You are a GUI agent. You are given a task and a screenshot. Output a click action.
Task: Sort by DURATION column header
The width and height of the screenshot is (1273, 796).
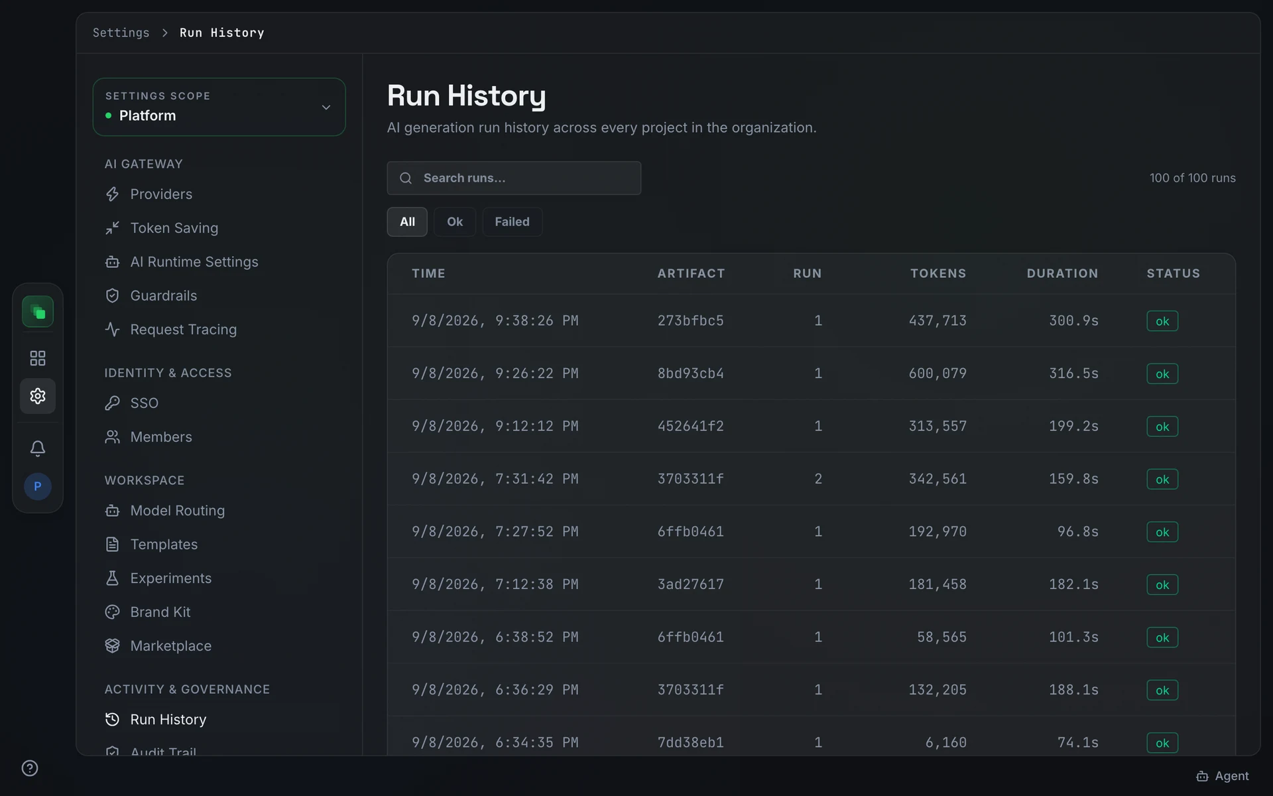[x=1062, y=273]
